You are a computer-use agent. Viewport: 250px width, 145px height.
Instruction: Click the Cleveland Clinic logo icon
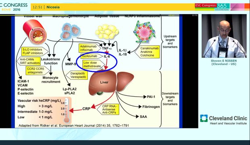(204, 118)
